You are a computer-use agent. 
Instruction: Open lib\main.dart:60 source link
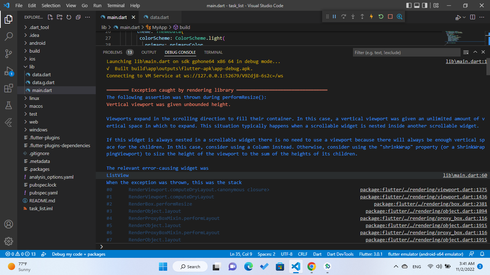(x=465, y=175)
